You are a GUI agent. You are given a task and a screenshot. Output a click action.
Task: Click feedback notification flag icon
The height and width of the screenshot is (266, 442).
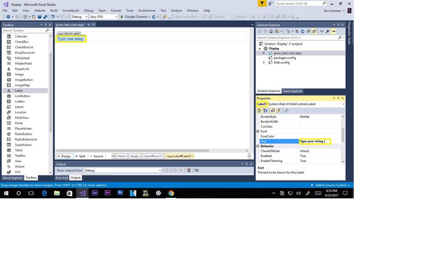click(262, 3)
